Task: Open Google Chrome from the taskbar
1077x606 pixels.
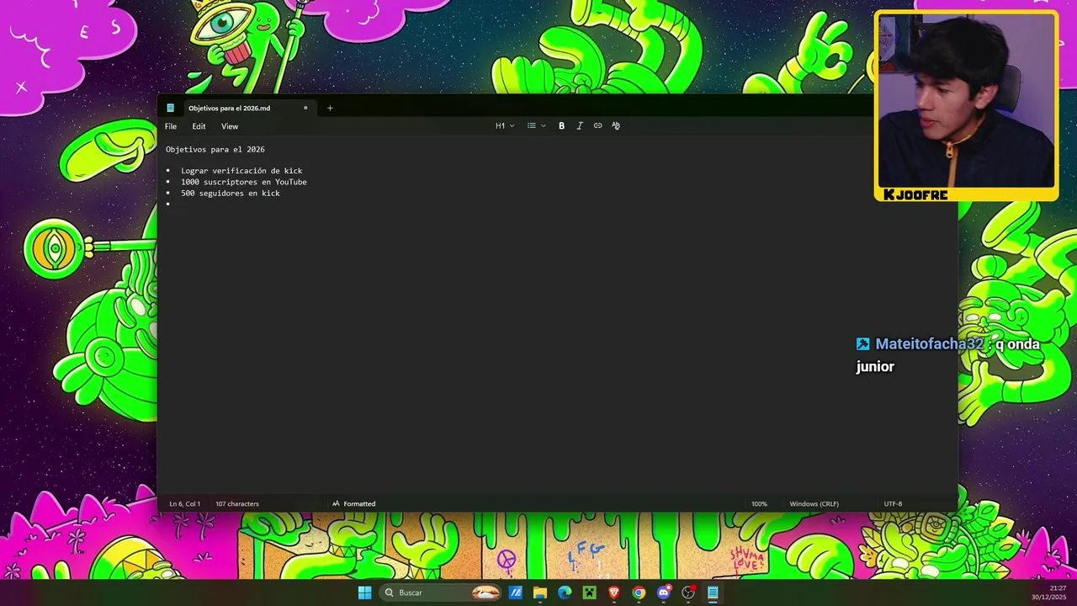Action: click(639, 593)
